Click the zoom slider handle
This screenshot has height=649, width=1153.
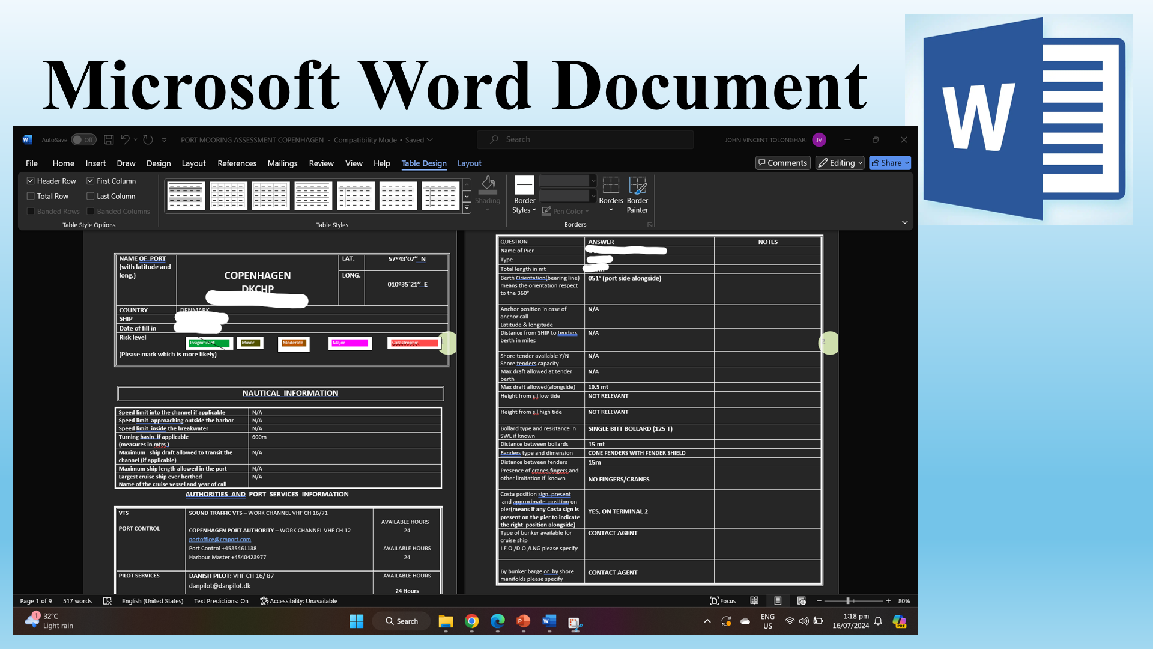pos(847,600)
